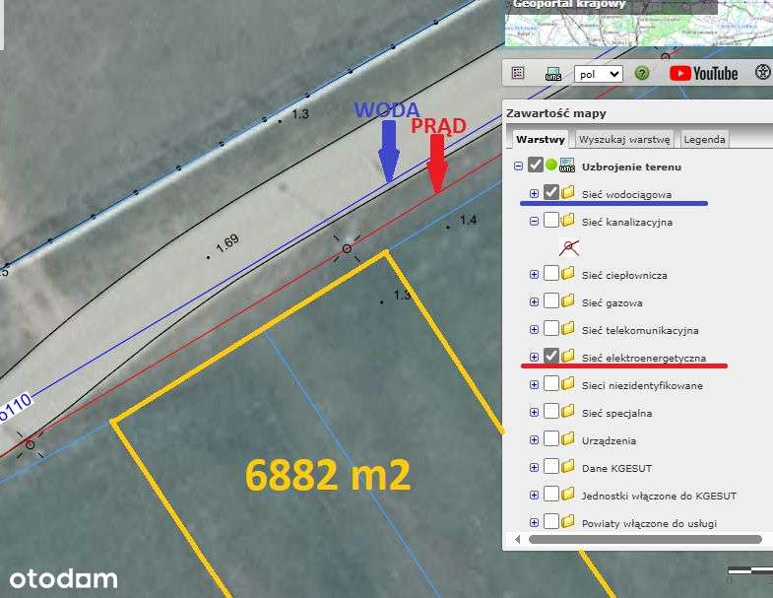Click the Sieć specjalna folder icon
The width and height of the screenshot is (773, 598).
coord(567,412)
